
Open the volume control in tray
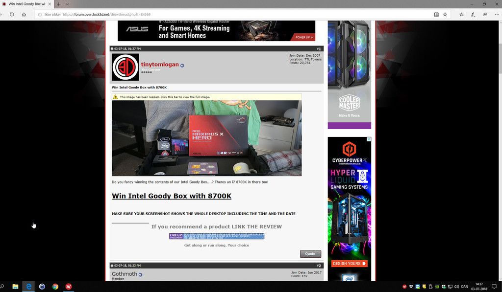click(456, 287)
